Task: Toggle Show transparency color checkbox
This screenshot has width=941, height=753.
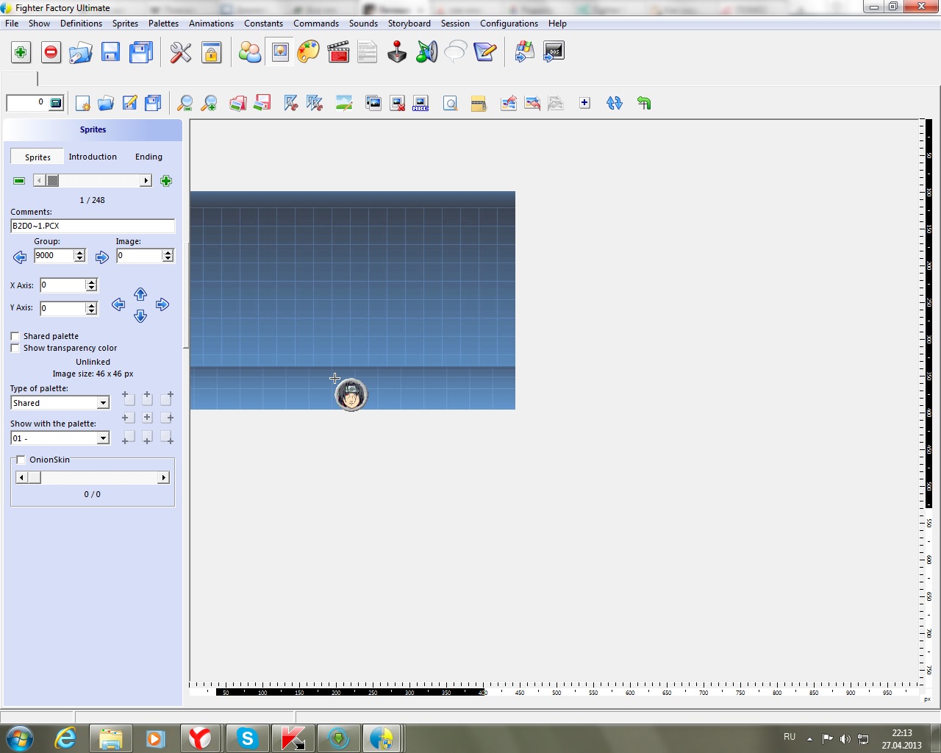Action: pyautogui.click(x=15, y=348)
